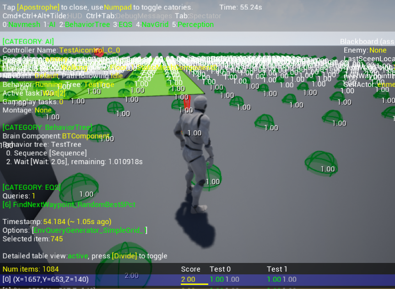Image resolution: width=395 pixels, height=289 pixels.
Task: Click the 'Queries: 1' line
Action: pyautogui.click(x=19, y=196)
